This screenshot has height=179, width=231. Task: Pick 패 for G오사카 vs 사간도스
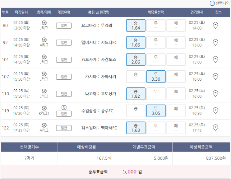tap(176, 59)
